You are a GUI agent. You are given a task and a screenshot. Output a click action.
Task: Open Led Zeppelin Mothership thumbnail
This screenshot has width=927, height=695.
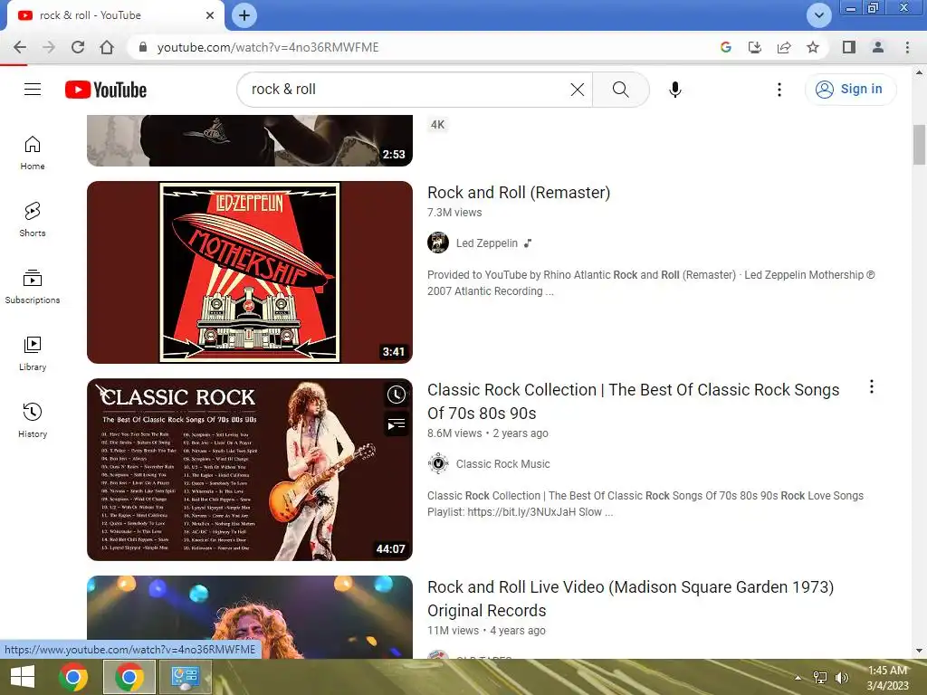coord(250,271)
